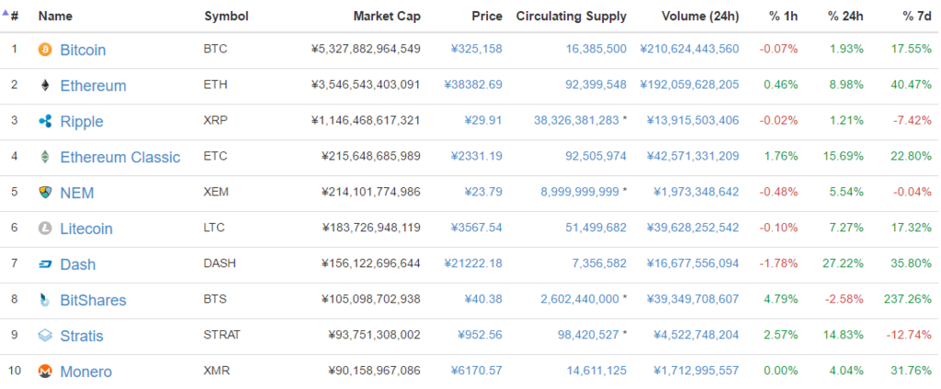Click Bitcoin price ¥325,158
The width and height of the screenshot is (941, 389).
click(477, 50)
